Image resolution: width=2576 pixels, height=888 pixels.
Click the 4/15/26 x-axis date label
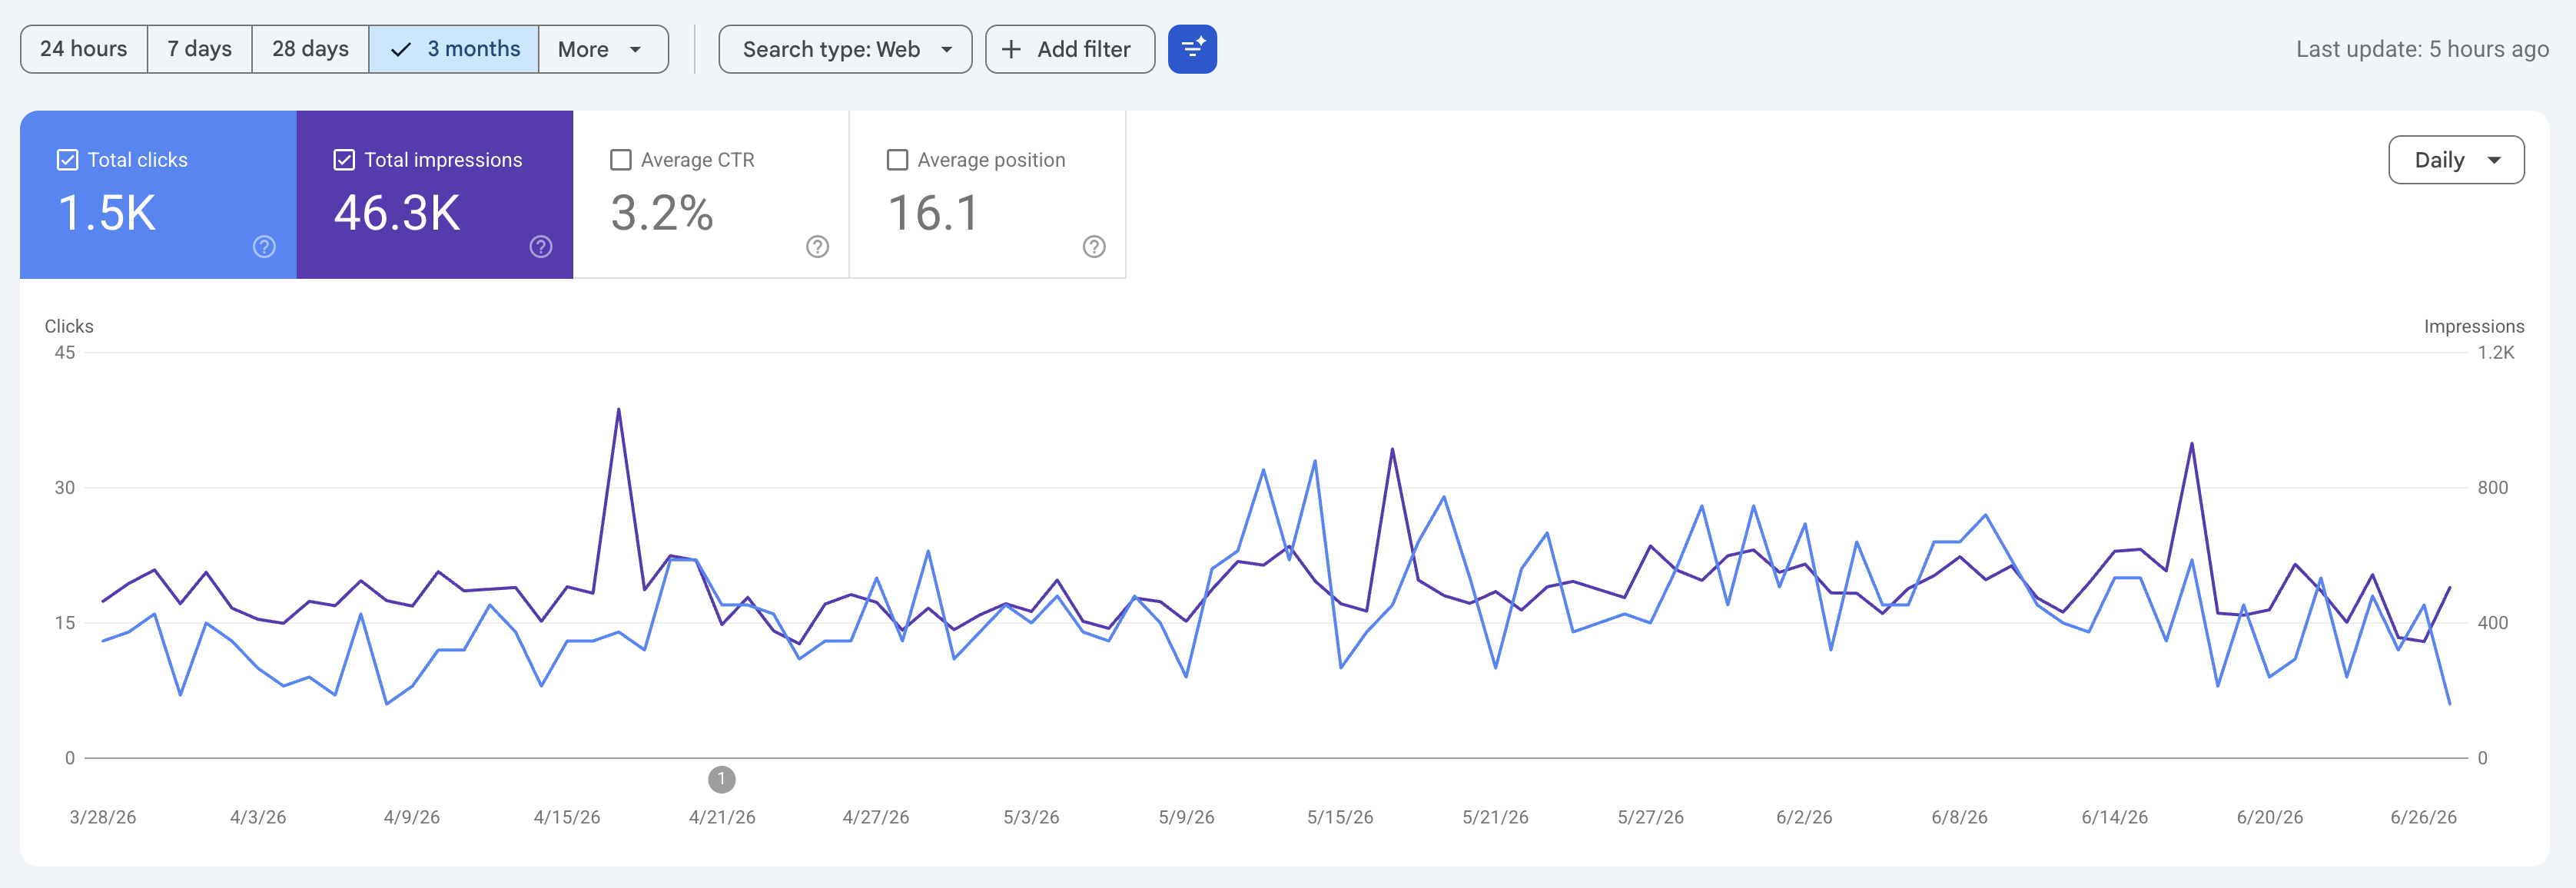[x=567, y=817]
